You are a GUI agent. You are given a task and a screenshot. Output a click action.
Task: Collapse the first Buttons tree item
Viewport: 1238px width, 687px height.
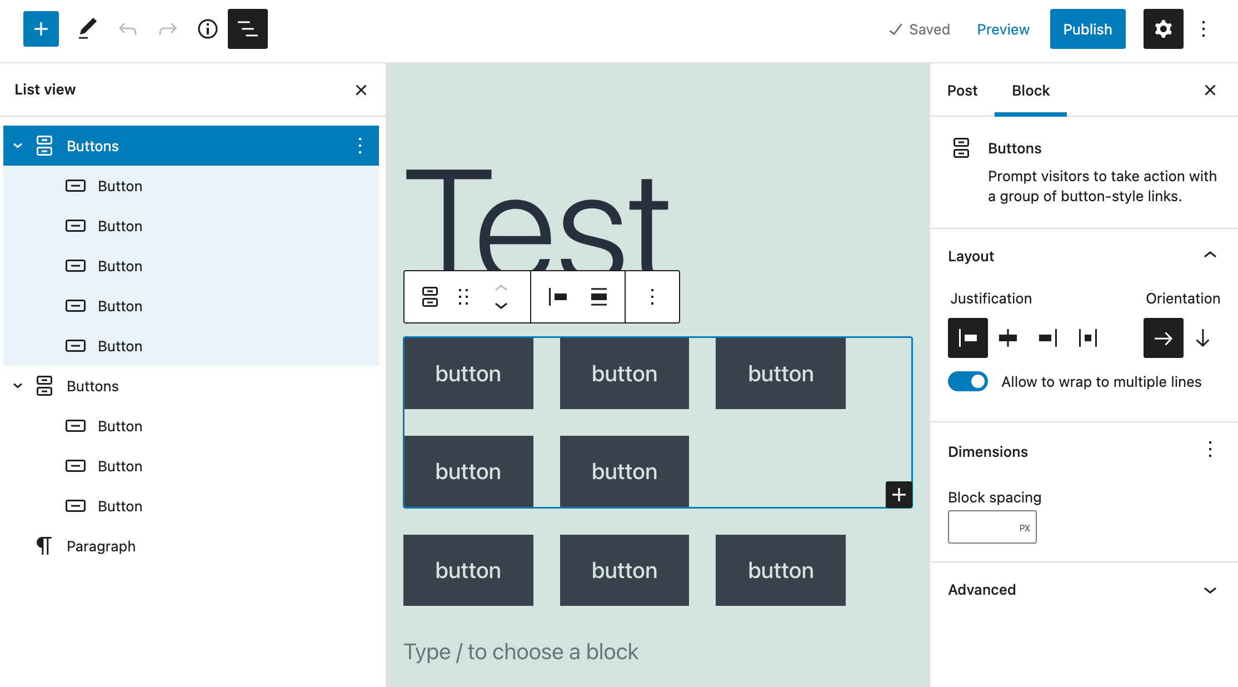pos(18,146)
